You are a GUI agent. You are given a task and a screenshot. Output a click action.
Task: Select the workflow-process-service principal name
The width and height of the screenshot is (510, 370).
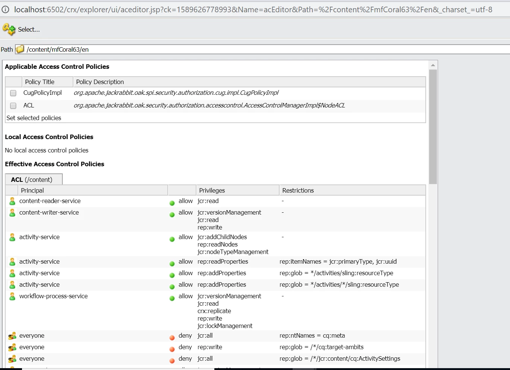click(54, 296)
